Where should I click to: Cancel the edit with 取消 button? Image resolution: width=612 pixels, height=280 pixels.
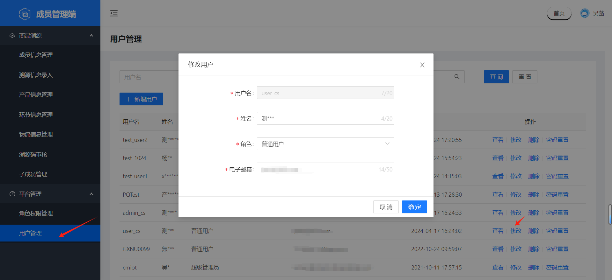tap(386, 207)
